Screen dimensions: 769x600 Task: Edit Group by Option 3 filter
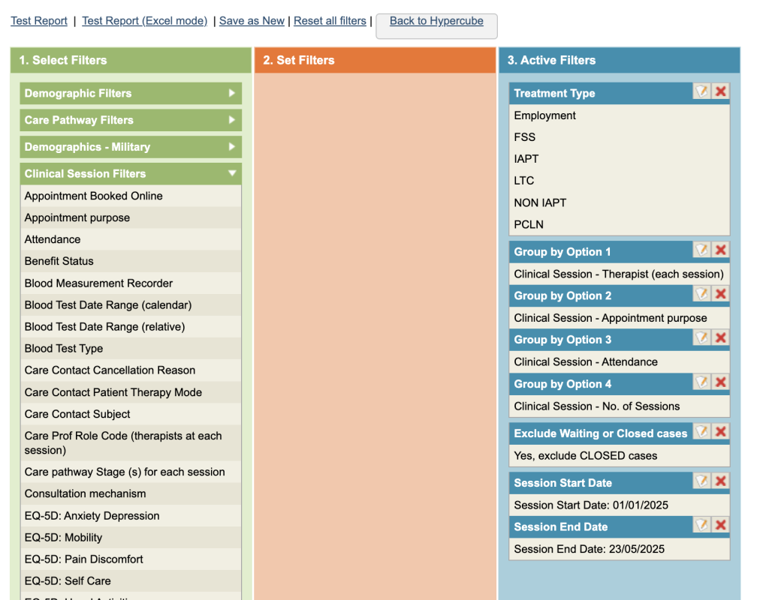click(x=701, y=338)
